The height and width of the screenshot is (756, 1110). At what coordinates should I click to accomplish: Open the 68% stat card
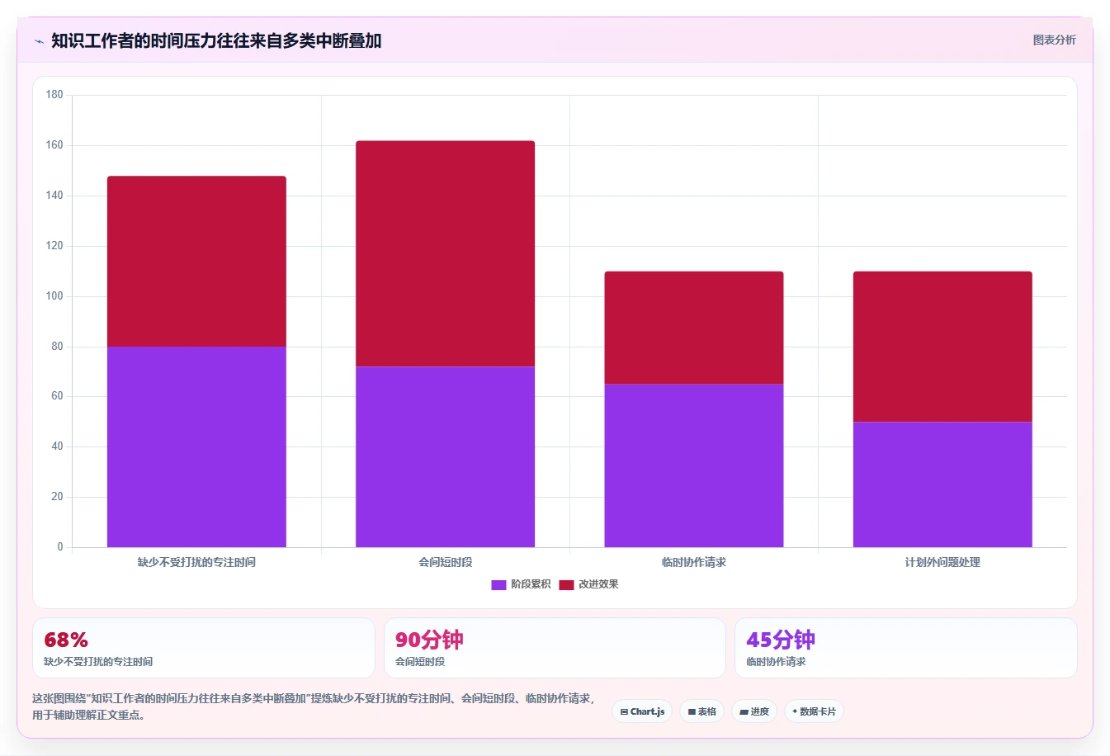pyautogui.click(x=204, y=648)
